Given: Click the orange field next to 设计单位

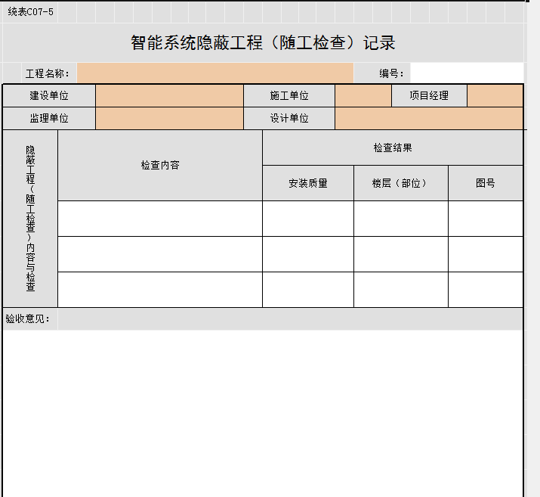Looking at the screenshot, I should point(428,119).
